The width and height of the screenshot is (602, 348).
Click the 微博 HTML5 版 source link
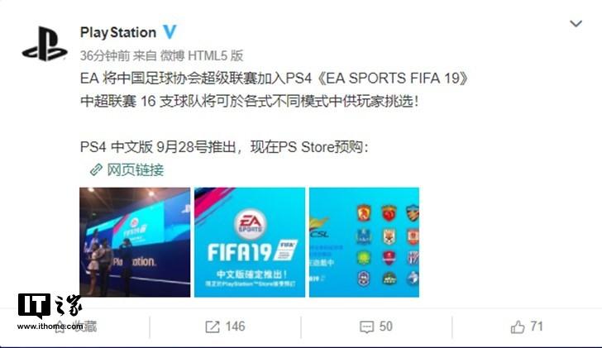[x=202, y=56]
